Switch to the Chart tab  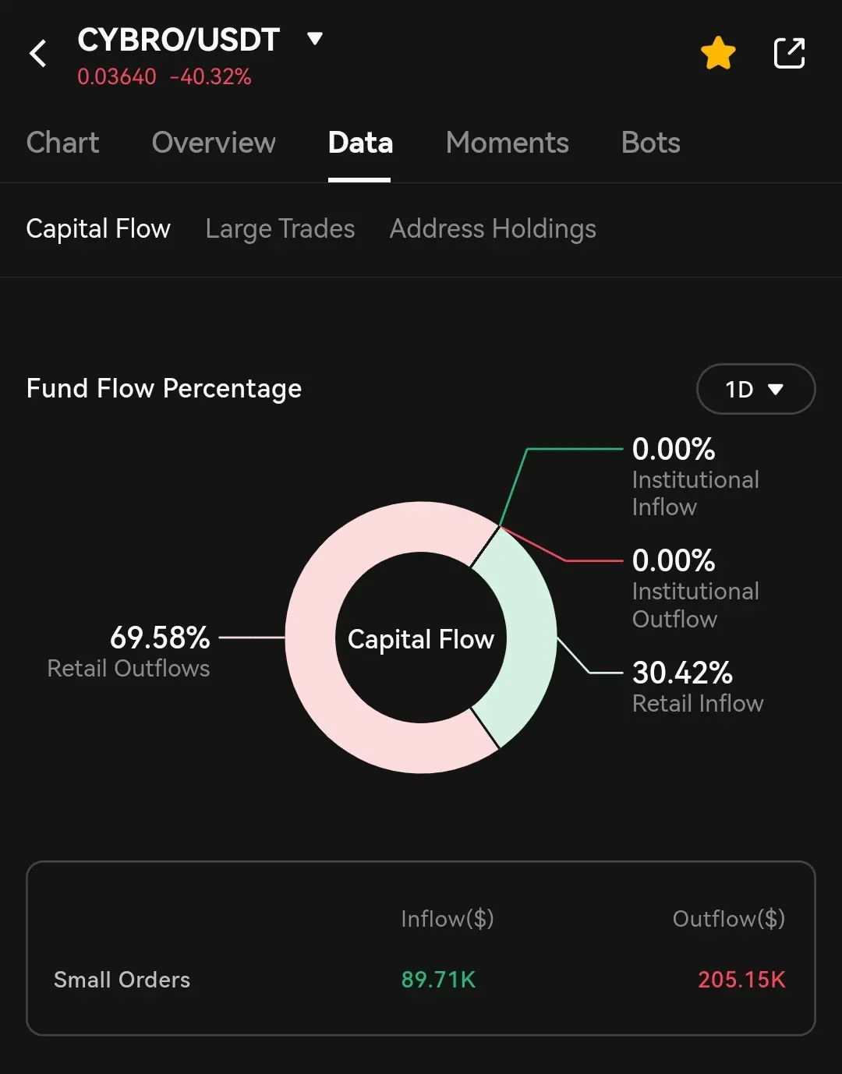62,143
